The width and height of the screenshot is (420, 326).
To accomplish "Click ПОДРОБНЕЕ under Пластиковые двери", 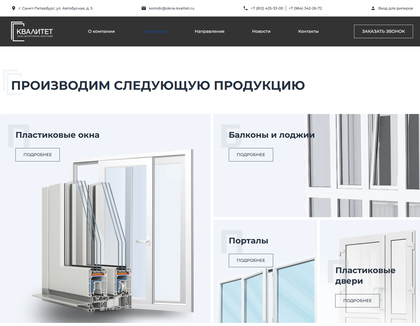I will 357,301.
